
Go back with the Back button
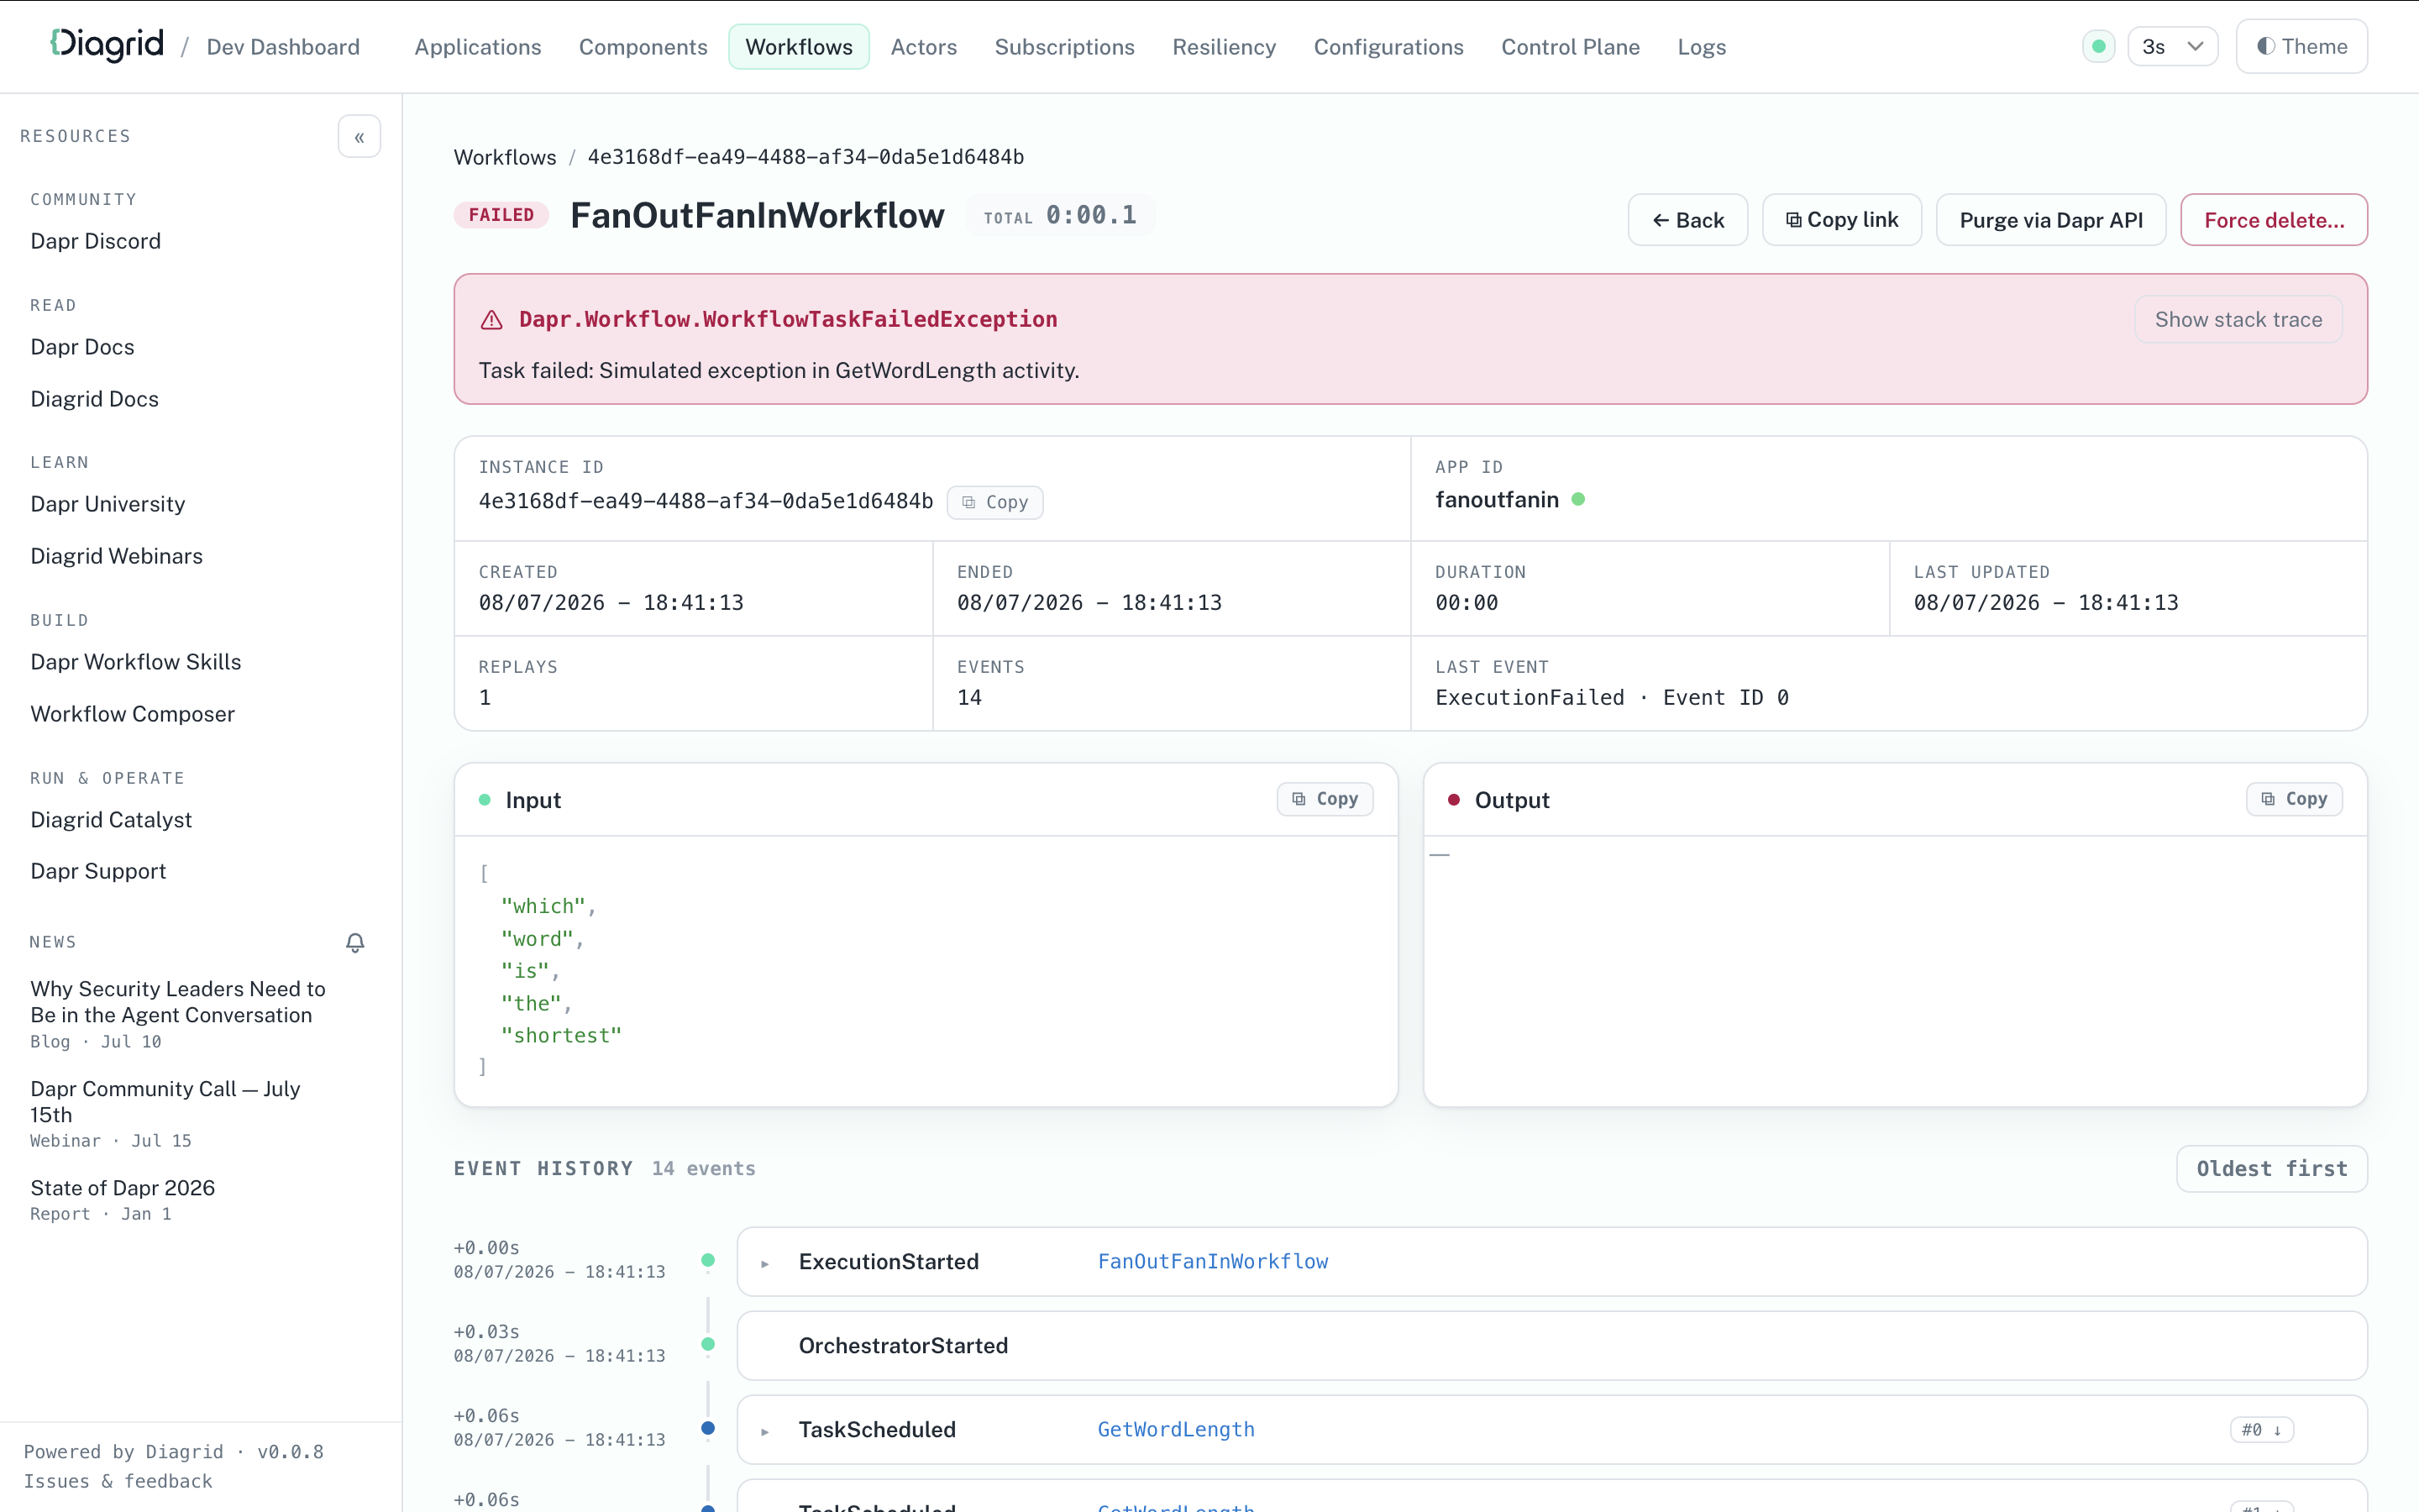click(x=1687, y=219)
